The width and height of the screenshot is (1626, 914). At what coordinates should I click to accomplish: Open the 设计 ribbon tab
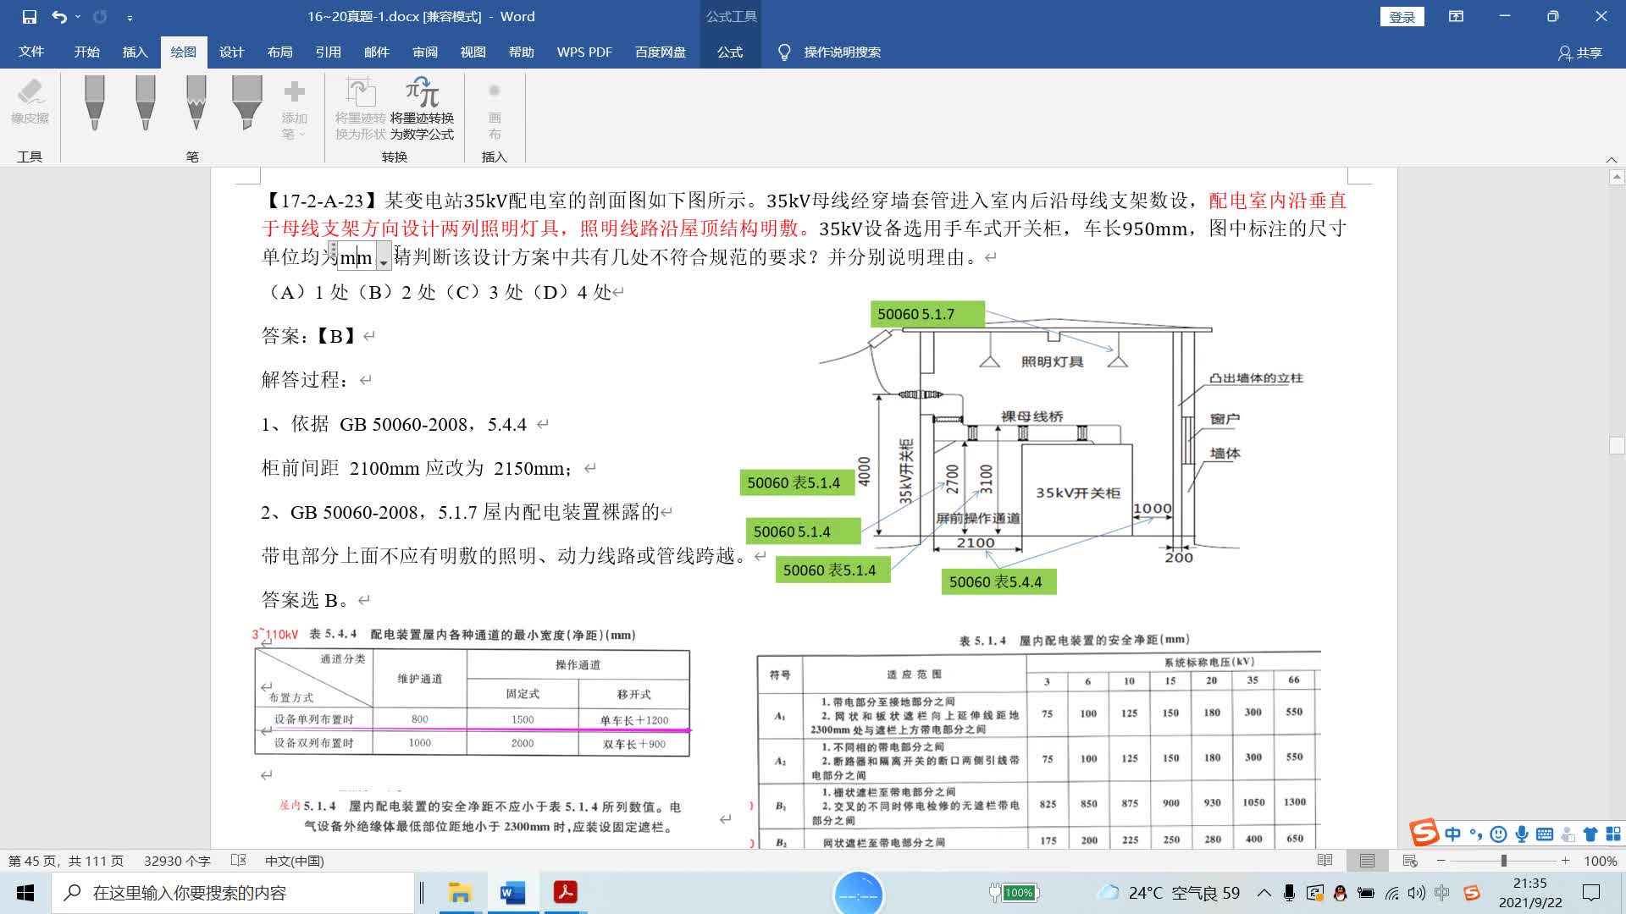pyautogui.click(x=231, y=52)
